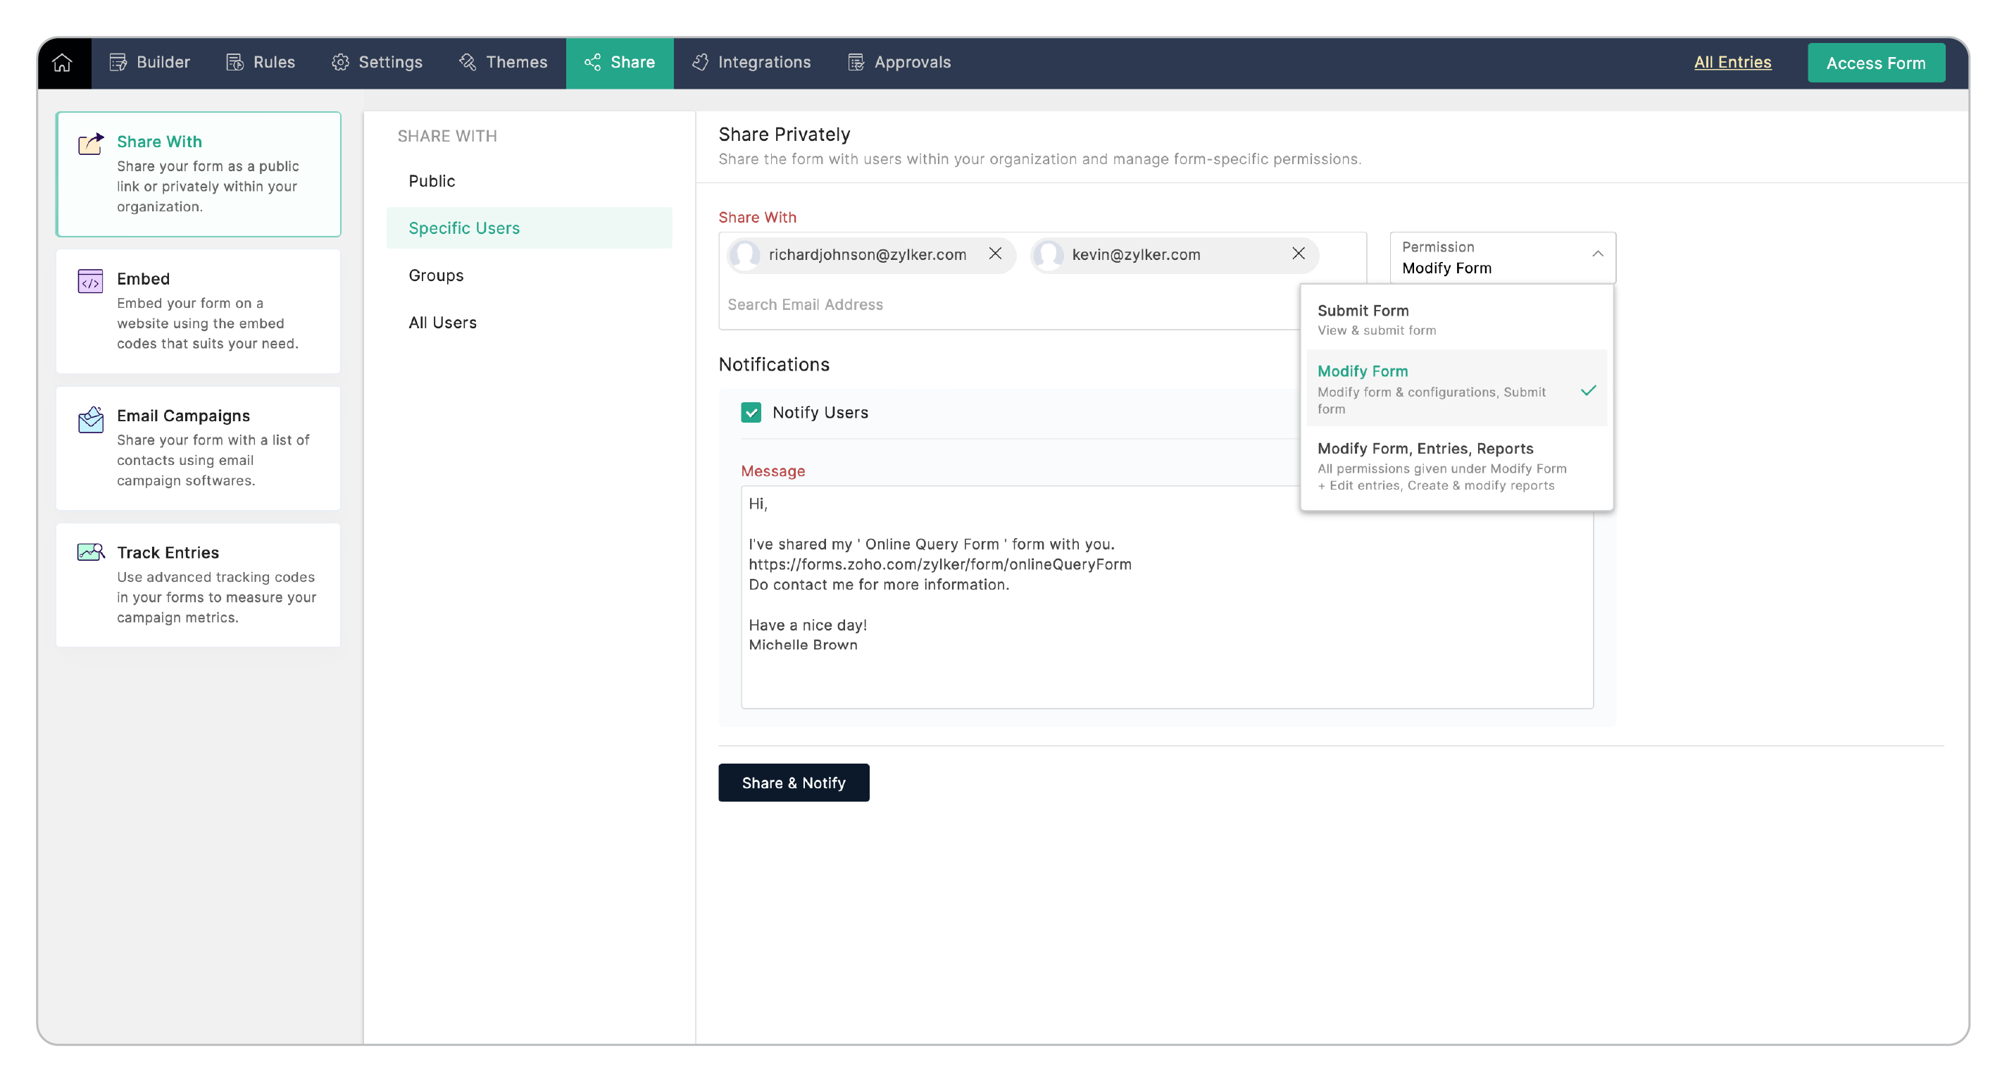Click the Share & Notify button
This screenshot has height=1082, width=2007.
coord(793,782)
